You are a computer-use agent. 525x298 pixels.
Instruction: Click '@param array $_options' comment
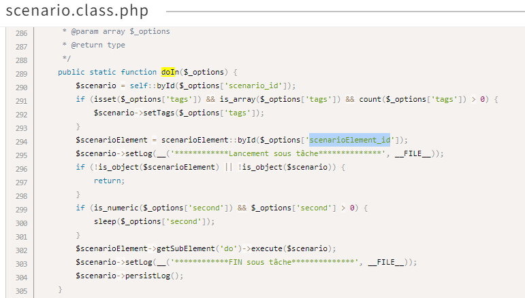[x=121, y=31]
